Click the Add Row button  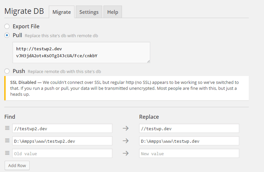17,165
